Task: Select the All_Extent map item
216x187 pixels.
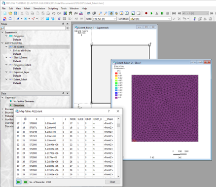Action: [x=19, y=47]
